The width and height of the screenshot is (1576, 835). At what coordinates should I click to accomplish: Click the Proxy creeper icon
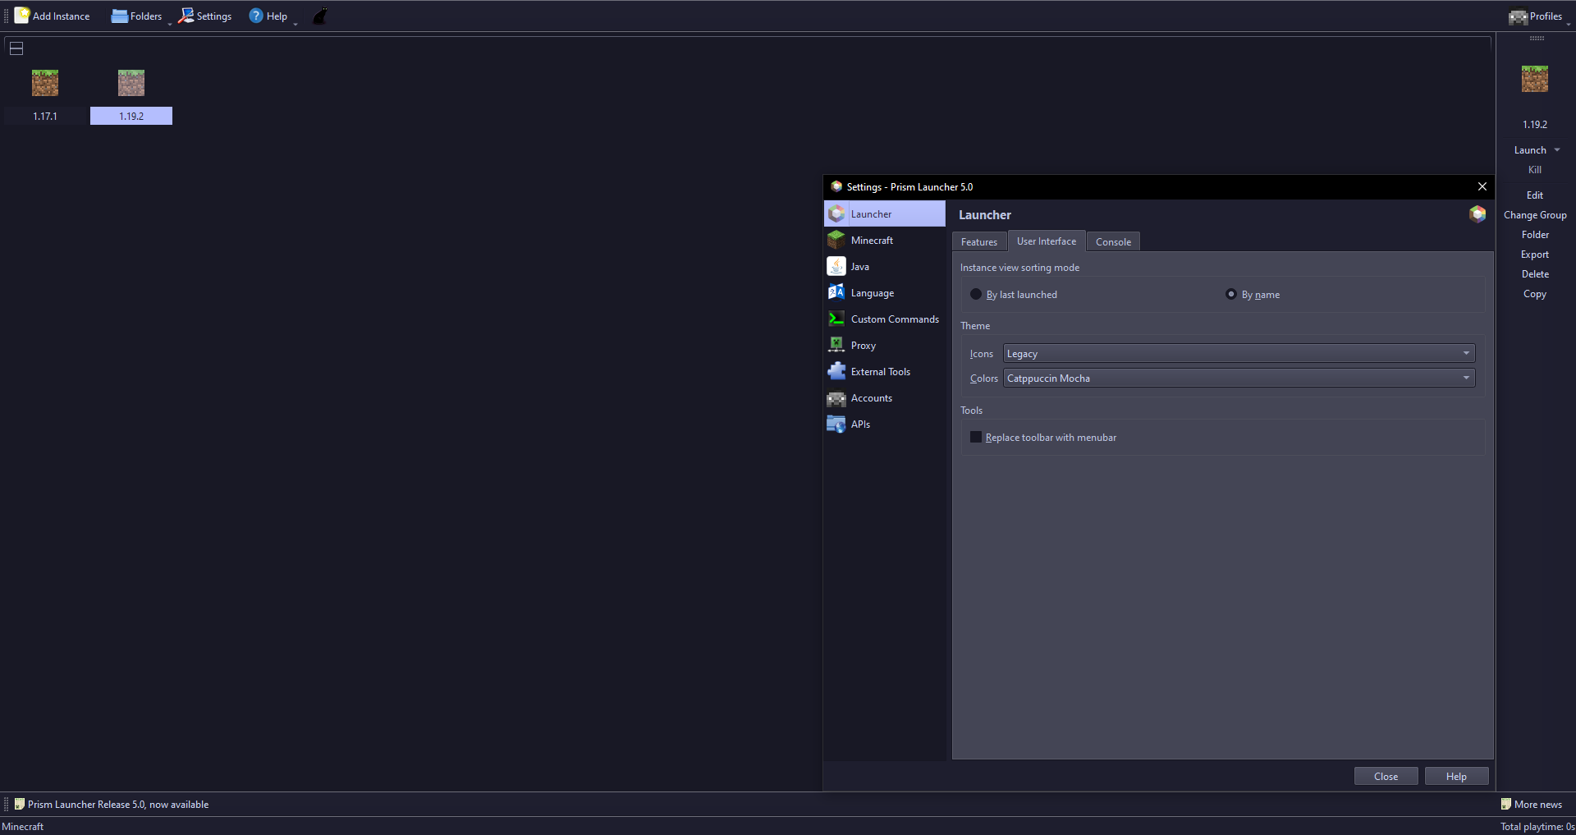[836, 345]
